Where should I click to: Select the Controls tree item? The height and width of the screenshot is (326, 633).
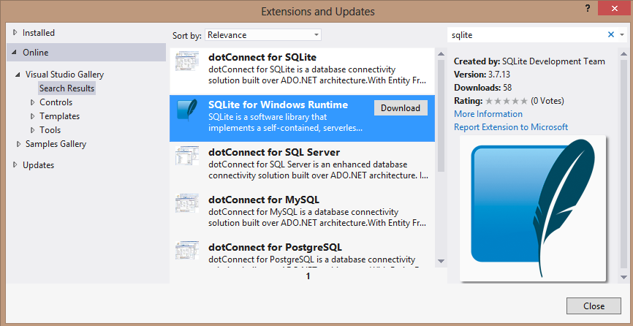point(56,102)
